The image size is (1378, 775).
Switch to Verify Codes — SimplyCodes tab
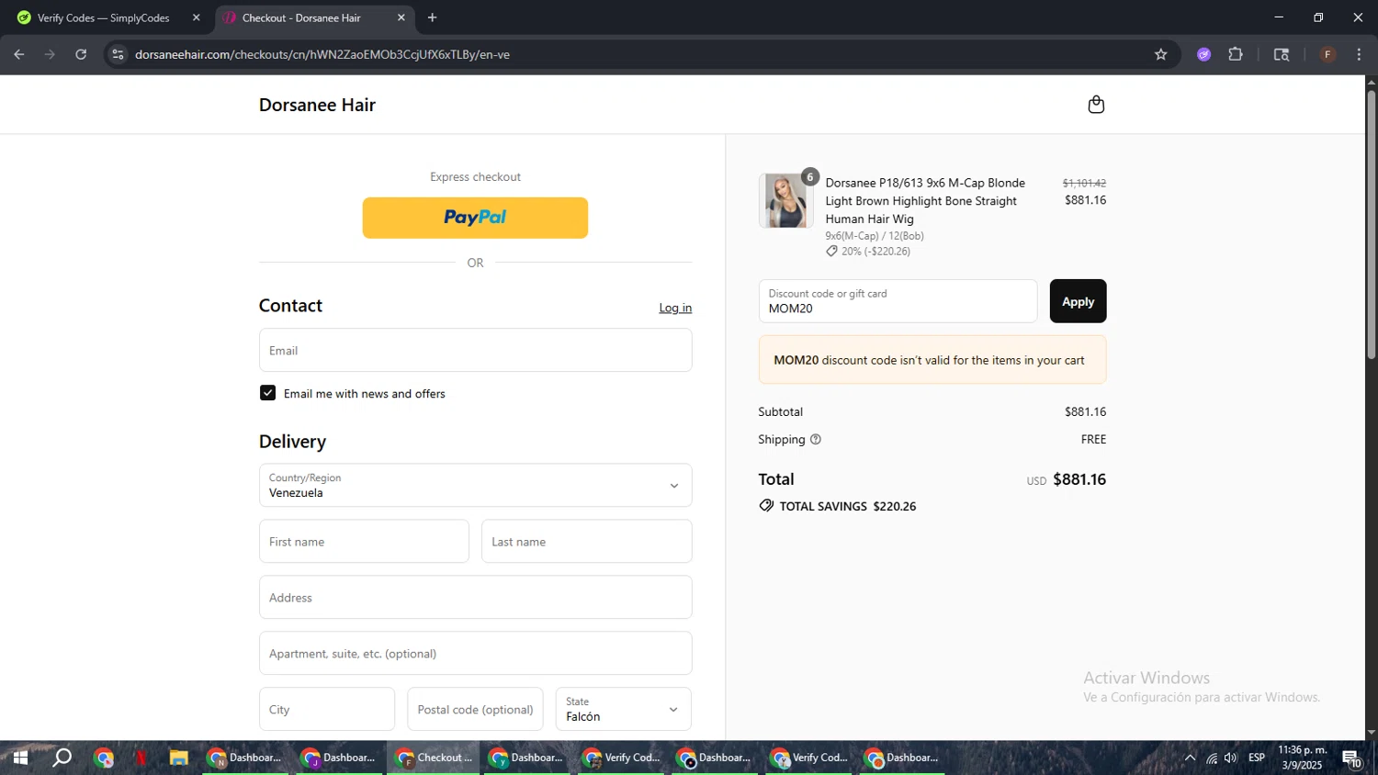[104, 17]
